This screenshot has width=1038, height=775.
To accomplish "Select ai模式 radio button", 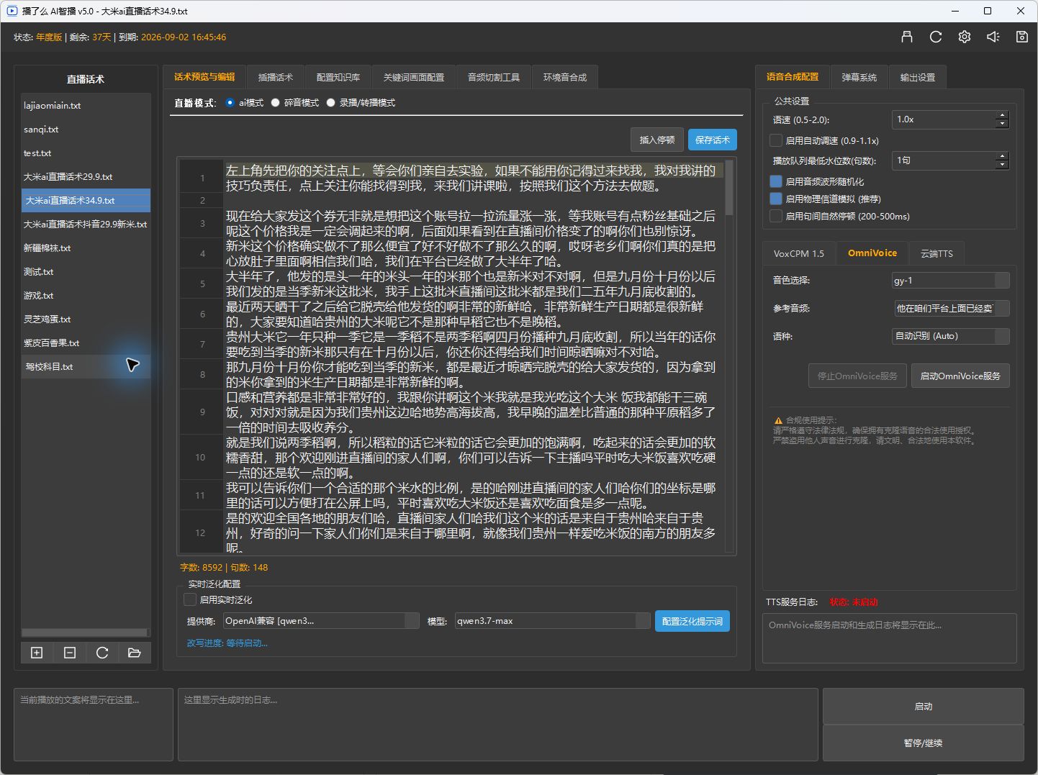I will (230, 103).
